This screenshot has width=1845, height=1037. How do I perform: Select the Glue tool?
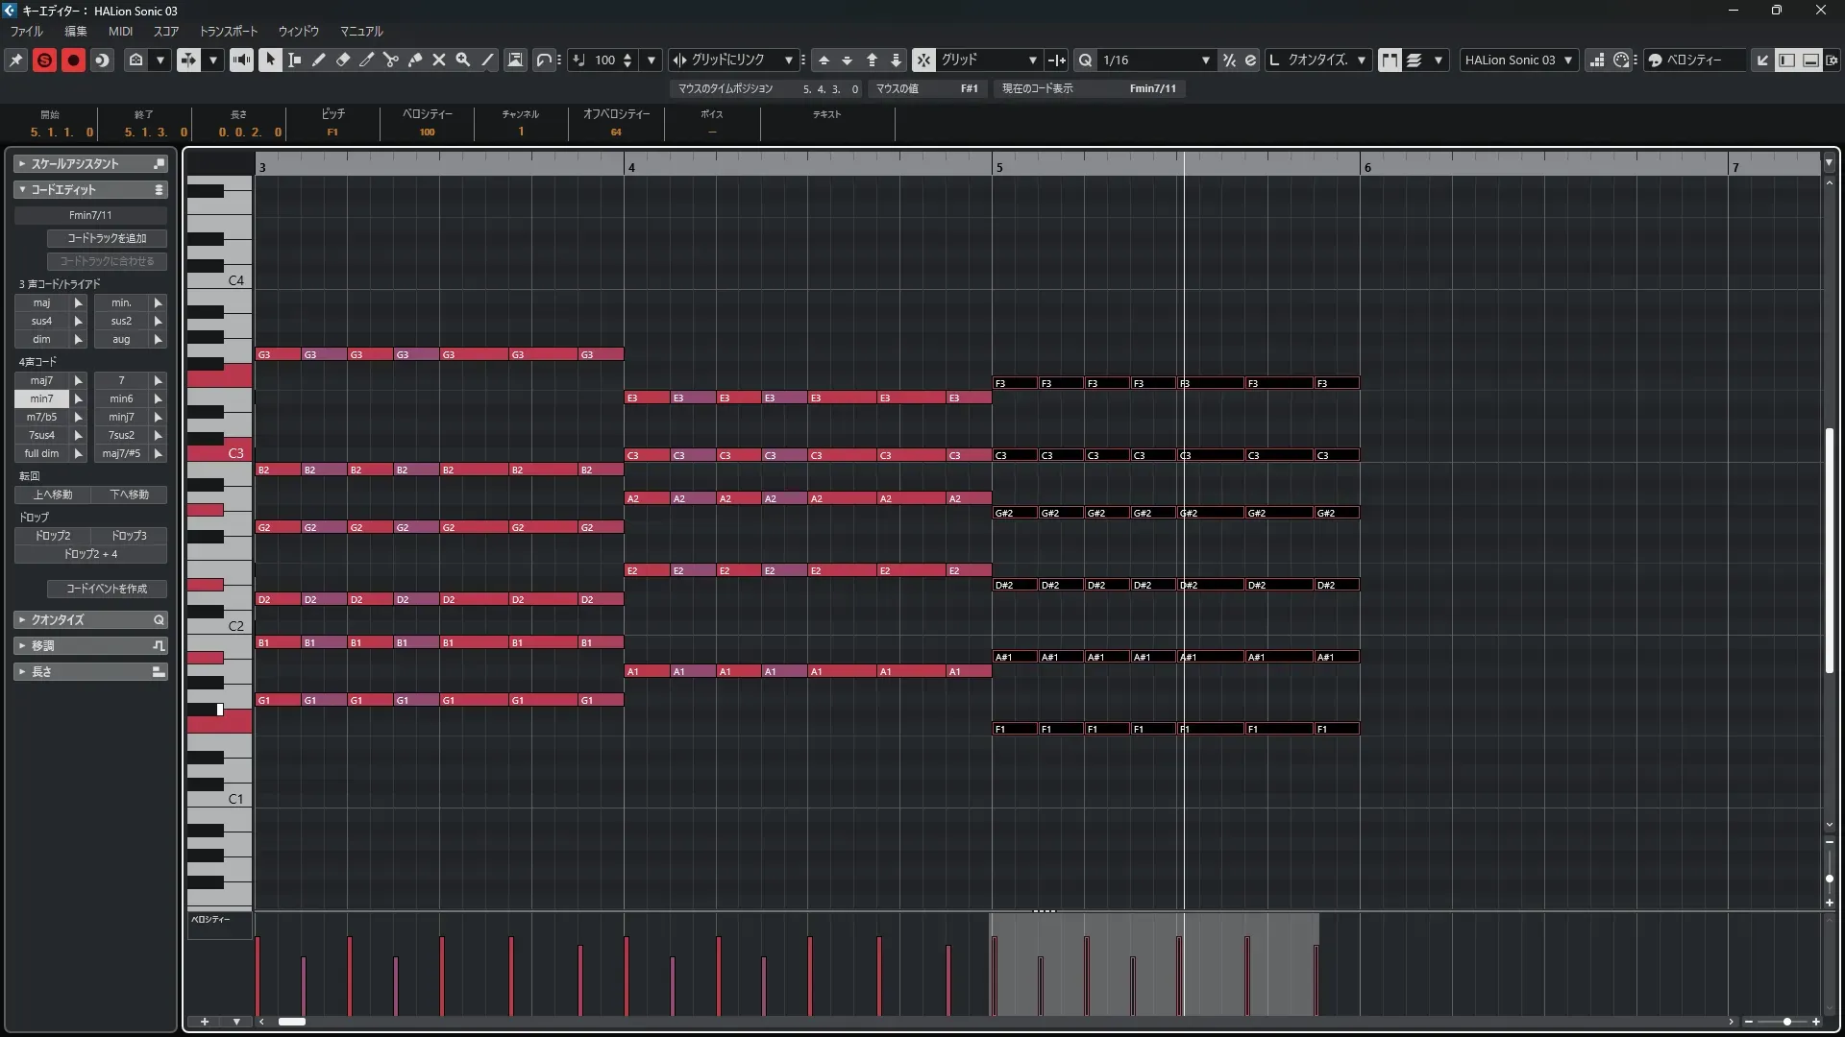(415, 60)
